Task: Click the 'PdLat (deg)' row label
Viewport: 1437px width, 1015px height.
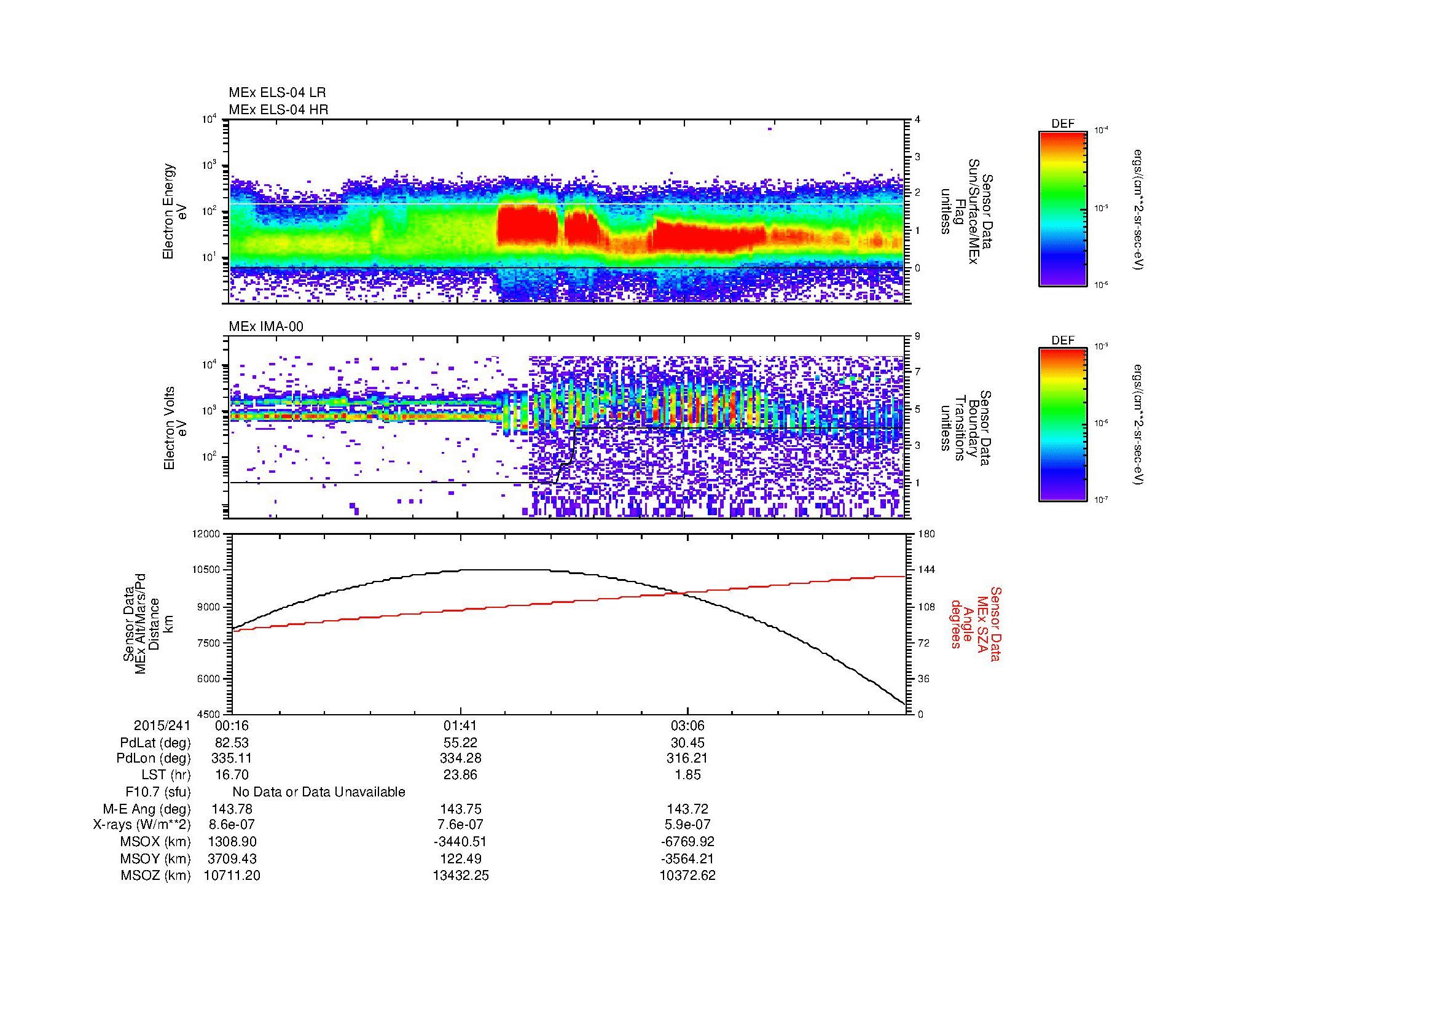Action: (155, 743)
